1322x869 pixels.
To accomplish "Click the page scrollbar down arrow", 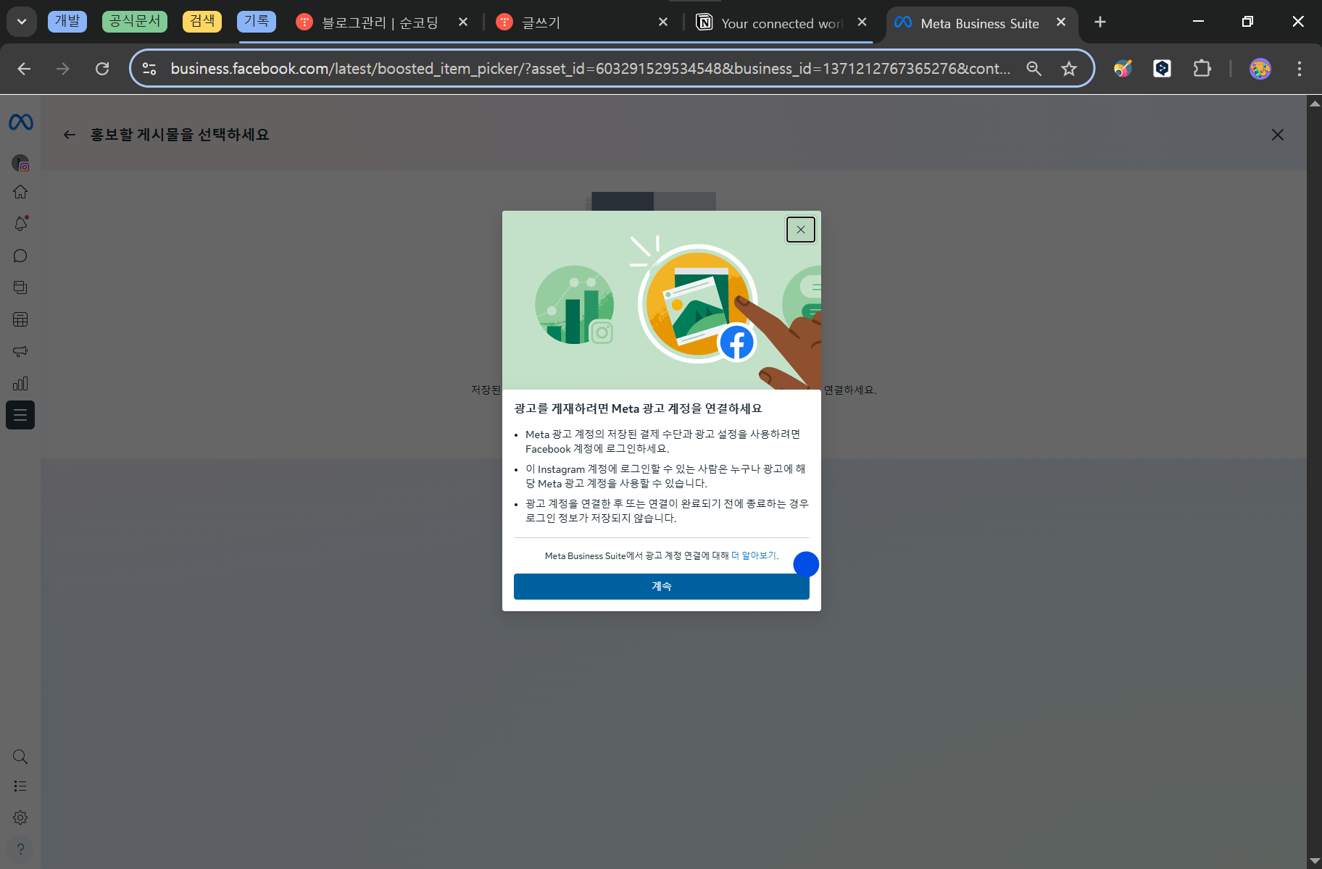I will [1315, 861].
